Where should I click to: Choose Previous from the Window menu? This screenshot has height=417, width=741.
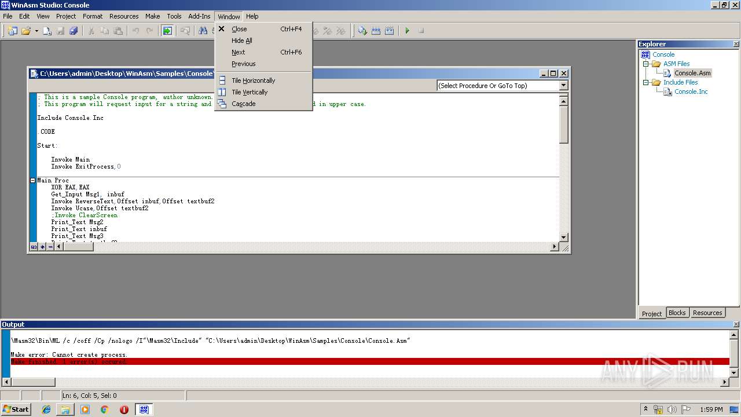click(263, 64)
